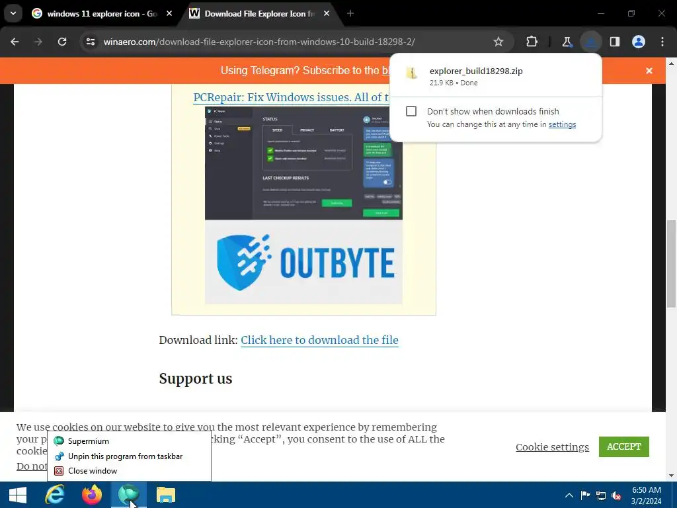Screen dimensions: 677x508
Task: Select Supermium in the taskbar context menu
Action: [129, 441]
